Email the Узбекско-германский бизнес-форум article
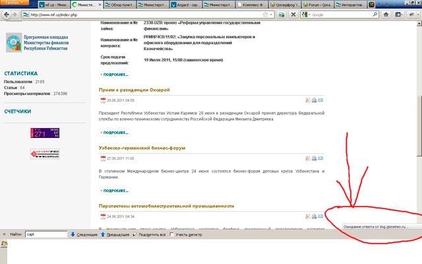The image size is (422, 264). click(x=321, y=159)
